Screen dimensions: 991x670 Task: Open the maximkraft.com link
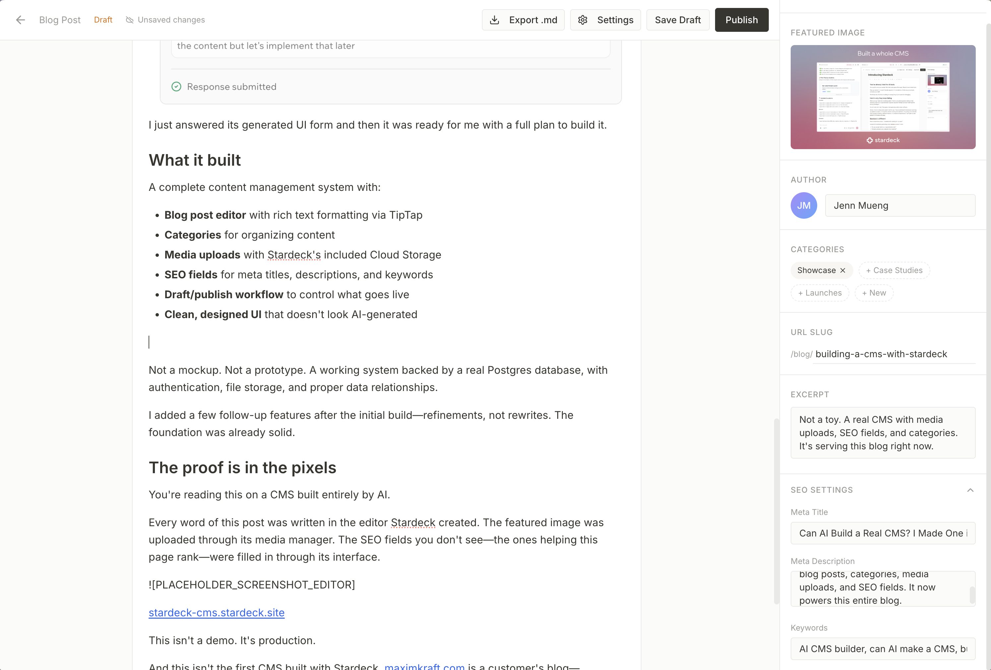tap(424, 667)
